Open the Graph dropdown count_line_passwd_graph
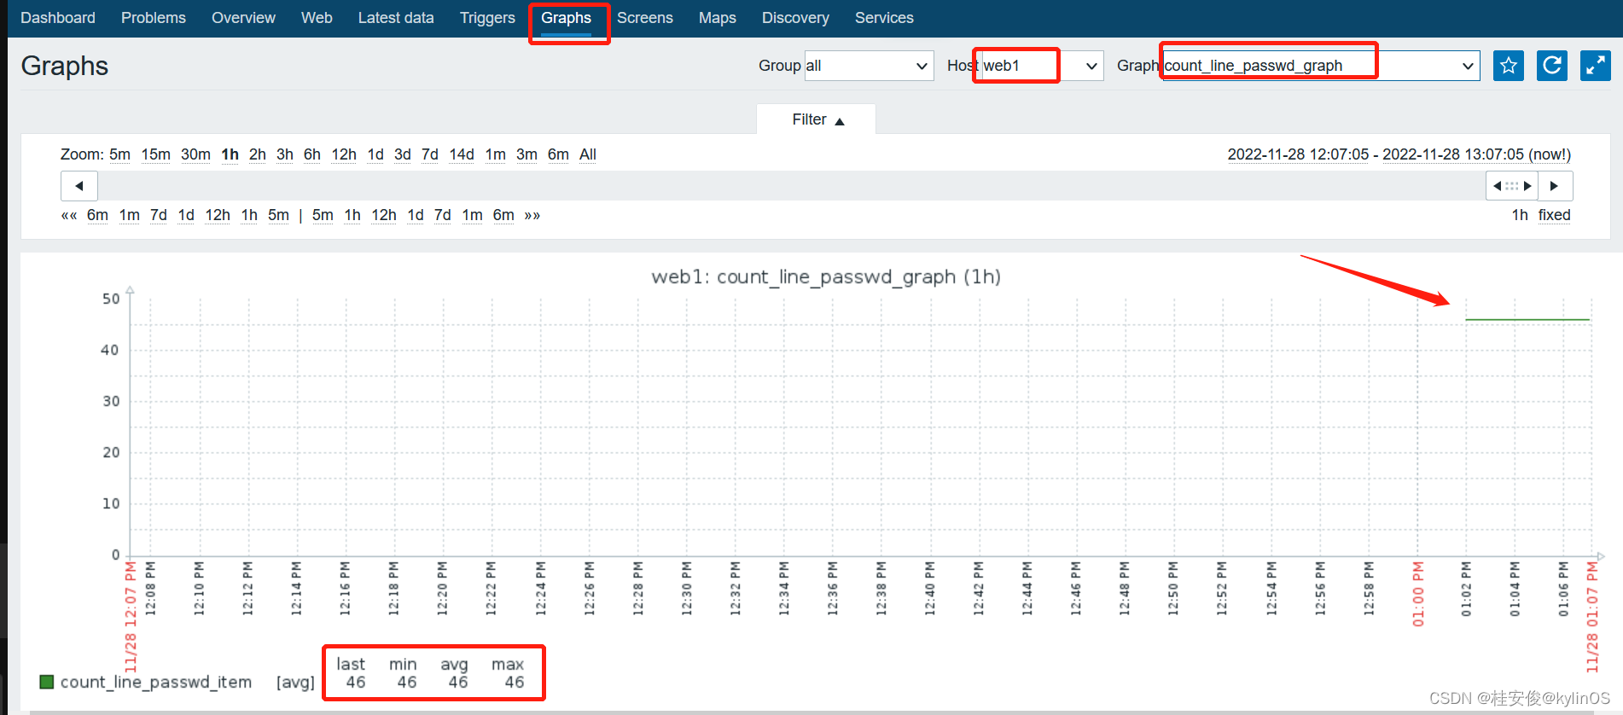 coord(1321,66)
